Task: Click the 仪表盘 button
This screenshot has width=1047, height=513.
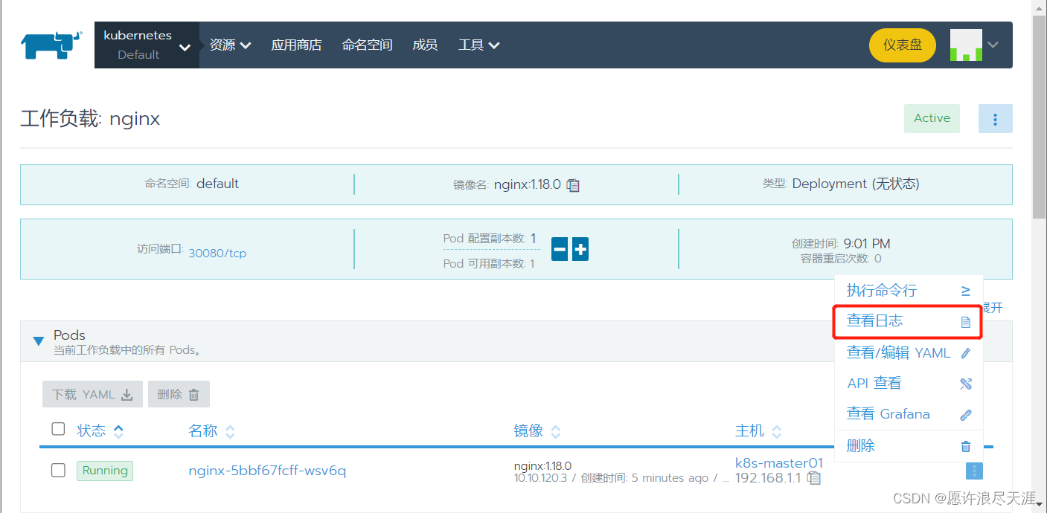Action: pos(903,45)
